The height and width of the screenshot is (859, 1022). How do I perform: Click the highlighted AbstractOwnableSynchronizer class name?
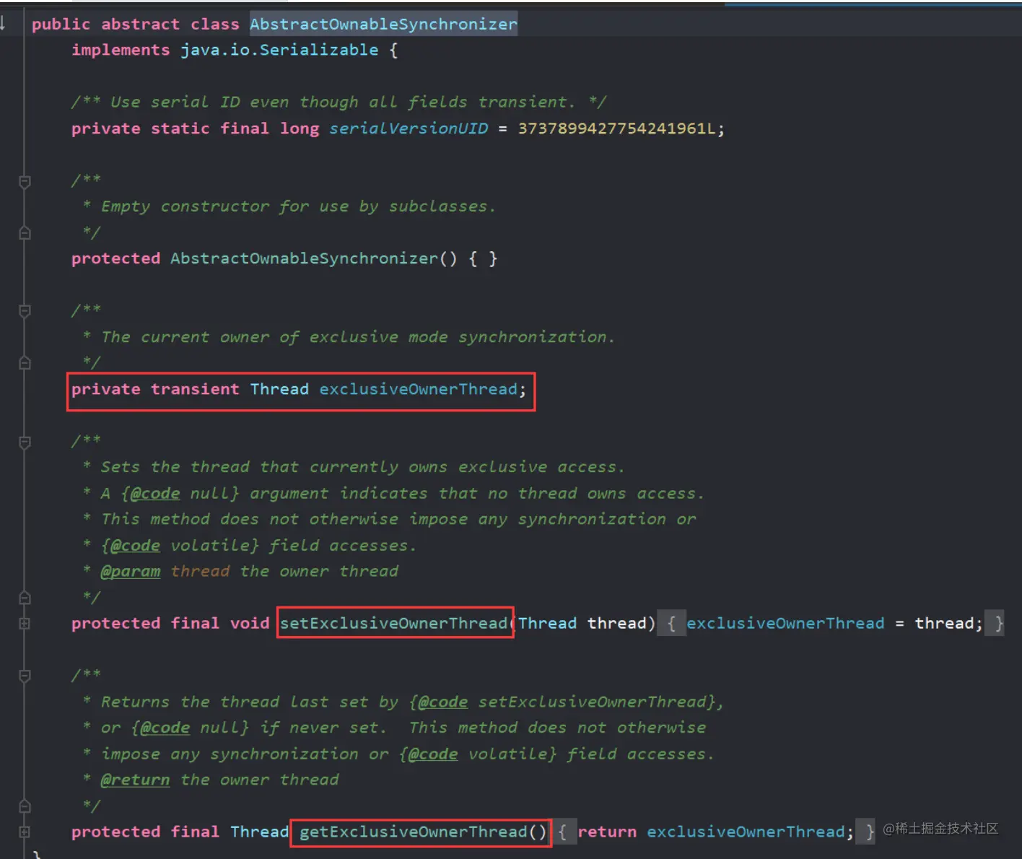coord(383,24)
